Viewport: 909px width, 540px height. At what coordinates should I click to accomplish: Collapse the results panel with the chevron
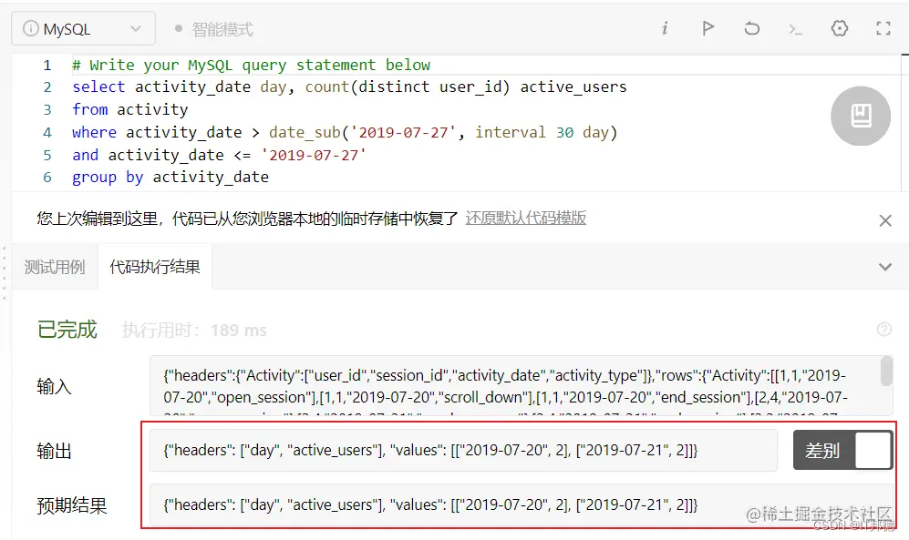coord(885,267)
